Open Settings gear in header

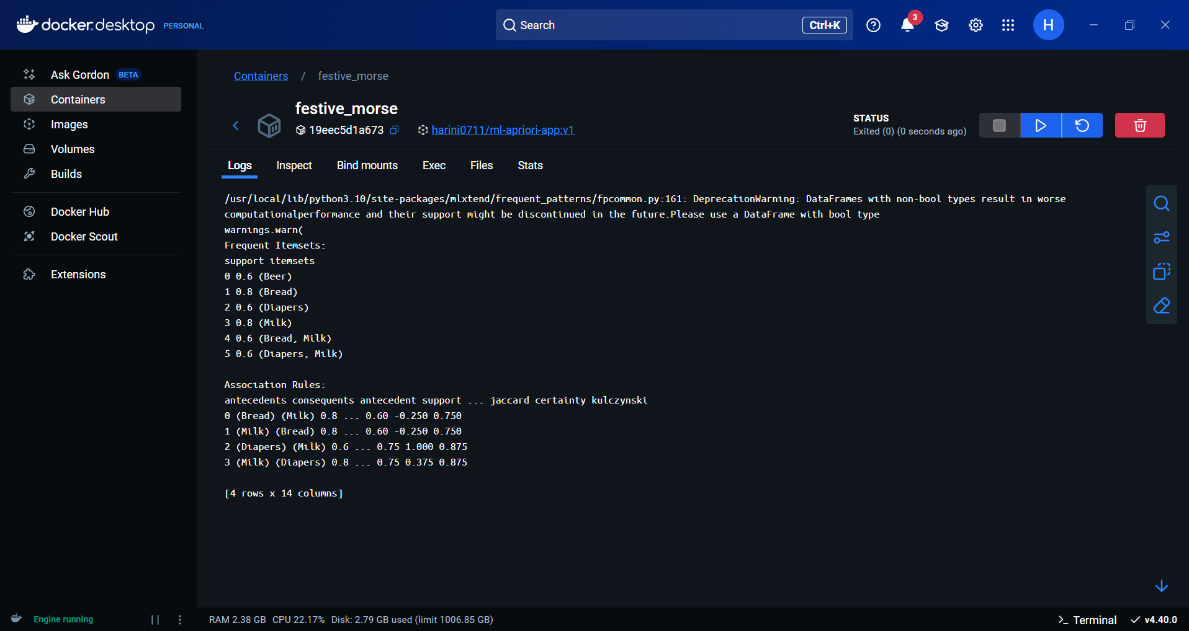(x=976, y=25)
